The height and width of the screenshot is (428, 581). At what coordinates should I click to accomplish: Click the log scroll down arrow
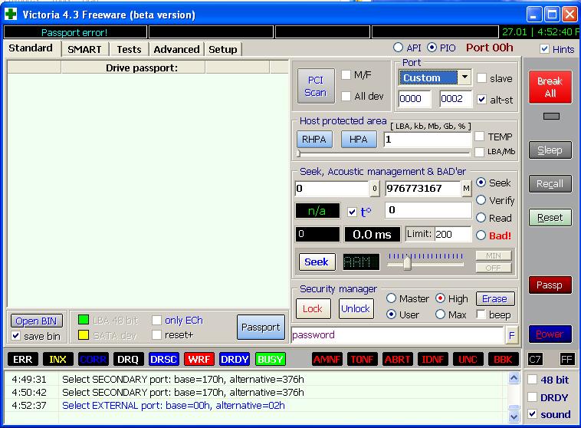click(x=514, y=416)
